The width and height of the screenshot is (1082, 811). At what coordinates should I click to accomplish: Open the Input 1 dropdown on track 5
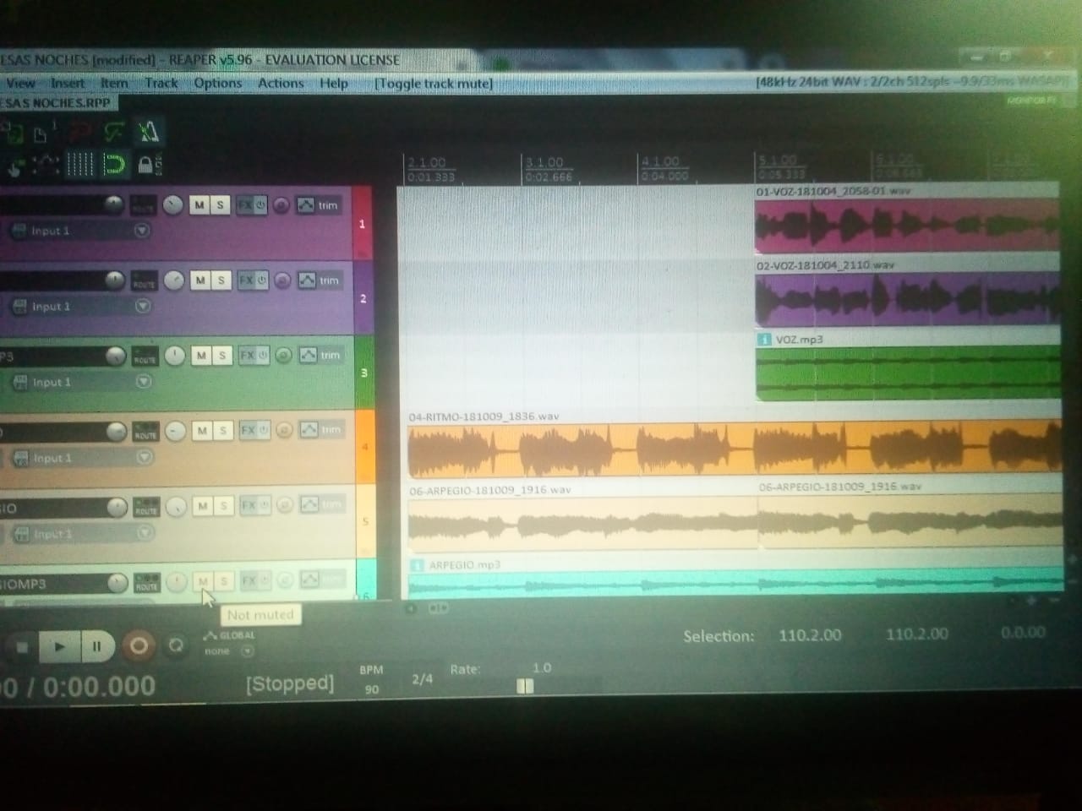coord(145,533)
